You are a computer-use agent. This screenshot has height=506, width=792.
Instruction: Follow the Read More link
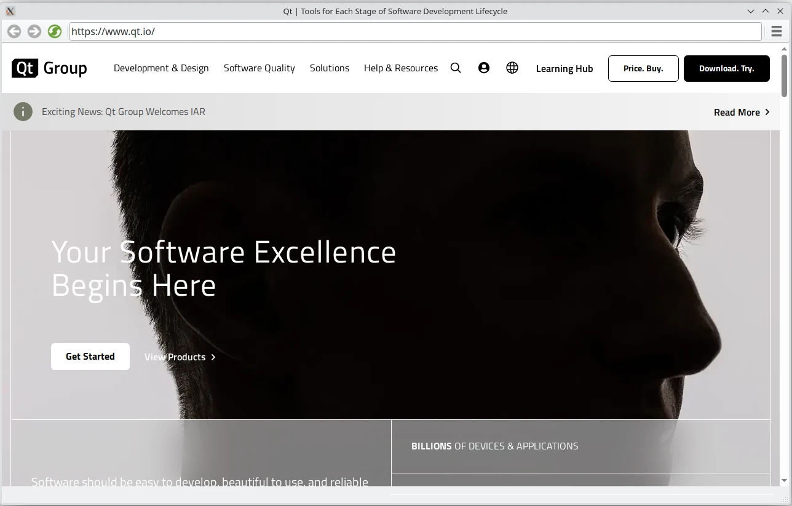[x=737, y=112]
